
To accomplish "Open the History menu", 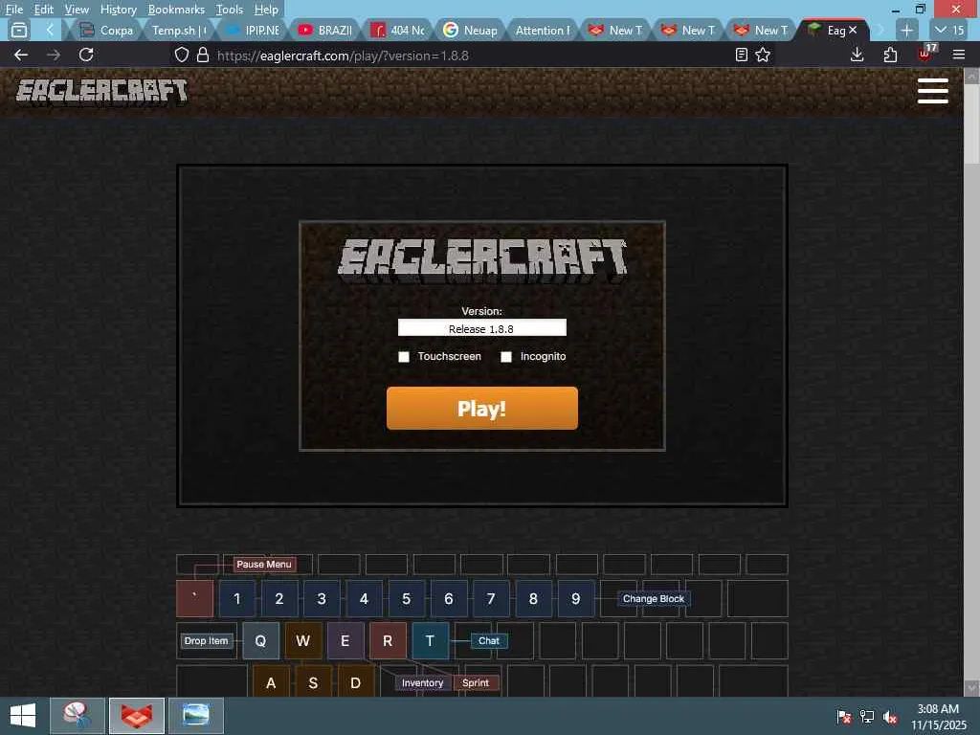I will tap(118, 10).
